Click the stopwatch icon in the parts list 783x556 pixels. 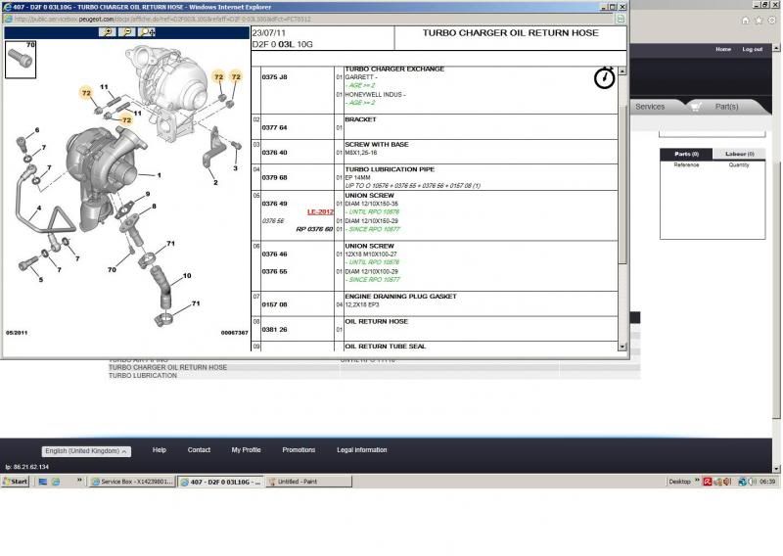(x=604, y=78)
